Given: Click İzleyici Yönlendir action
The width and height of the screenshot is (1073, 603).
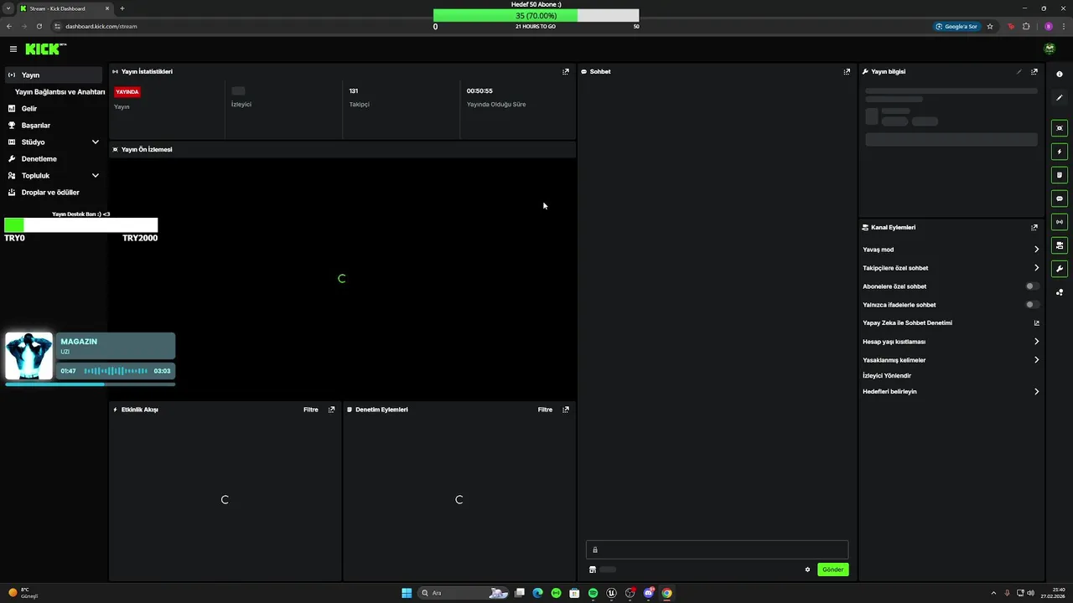Looking at the screenshot, I should (x=887, y=376).
